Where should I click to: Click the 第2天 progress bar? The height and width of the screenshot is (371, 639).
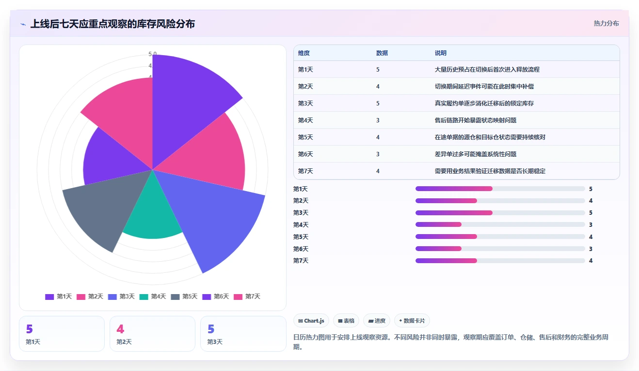(x=500, y=201)
